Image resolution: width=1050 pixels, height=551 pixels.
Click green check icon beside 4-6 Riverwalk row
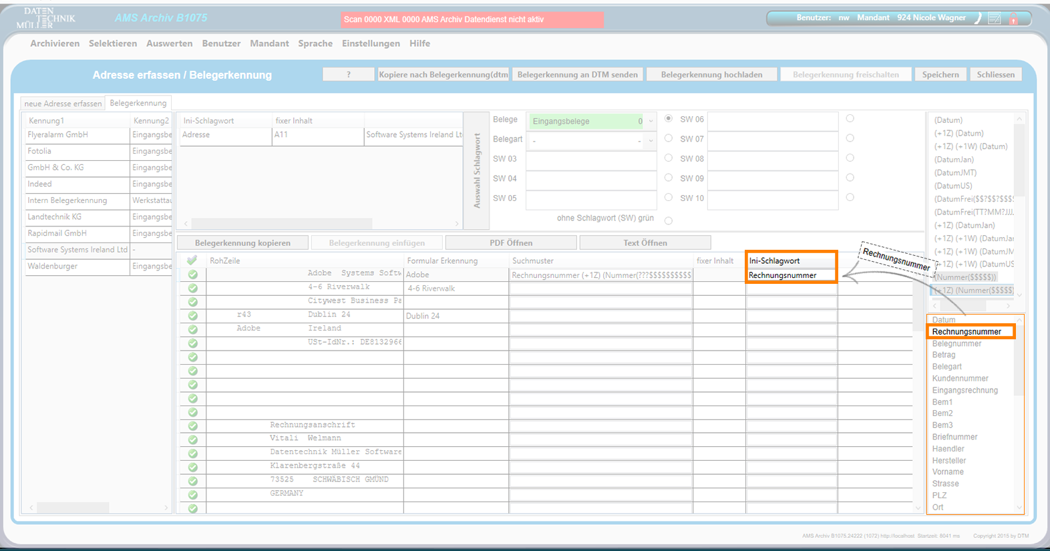coord(192,289)
